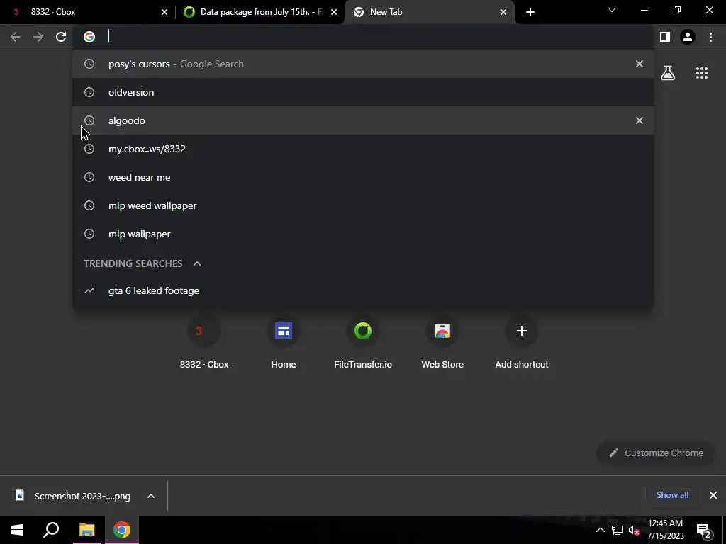Click the Google logo in the address bar

(89, 37)
